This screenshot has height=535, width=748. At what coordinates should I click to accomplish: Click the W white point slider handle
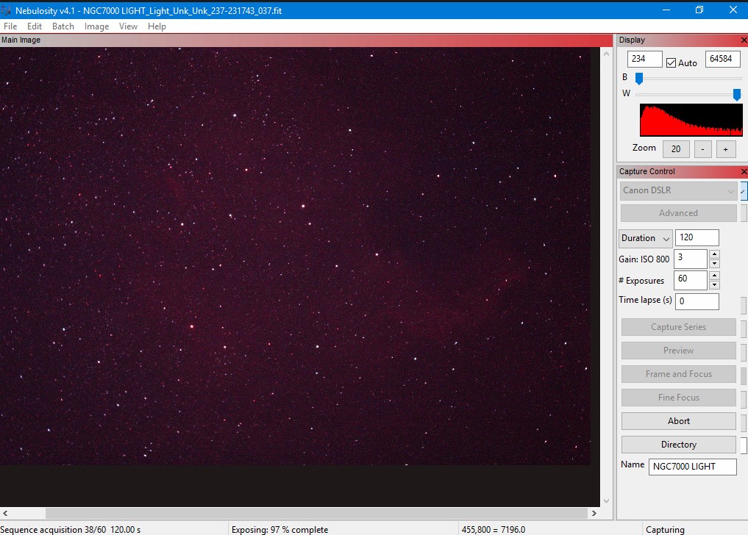(737, 94)
